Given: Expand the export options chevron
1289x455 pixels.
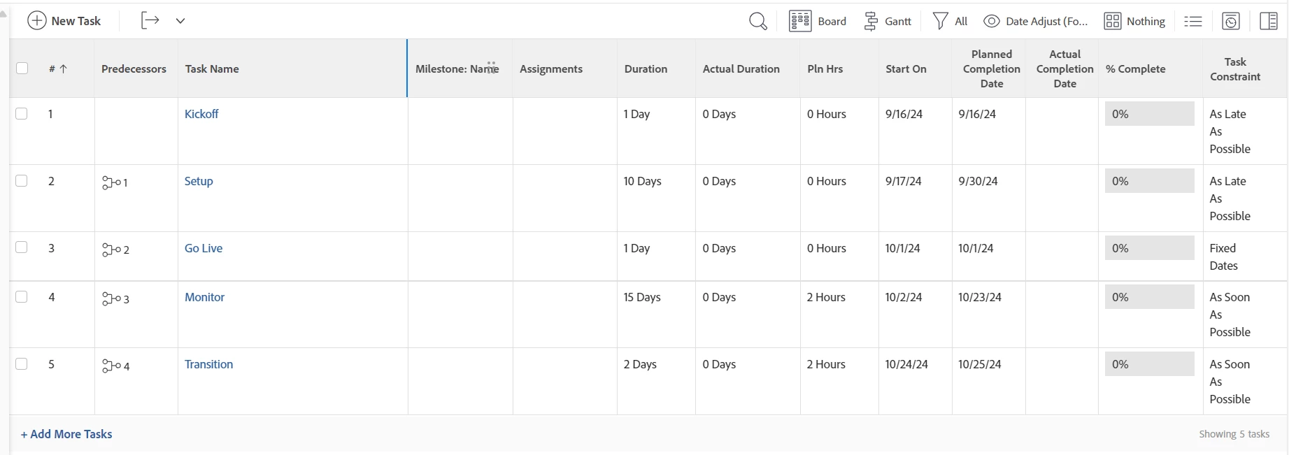Looking at the screenshot, I should tap(180, 21).
